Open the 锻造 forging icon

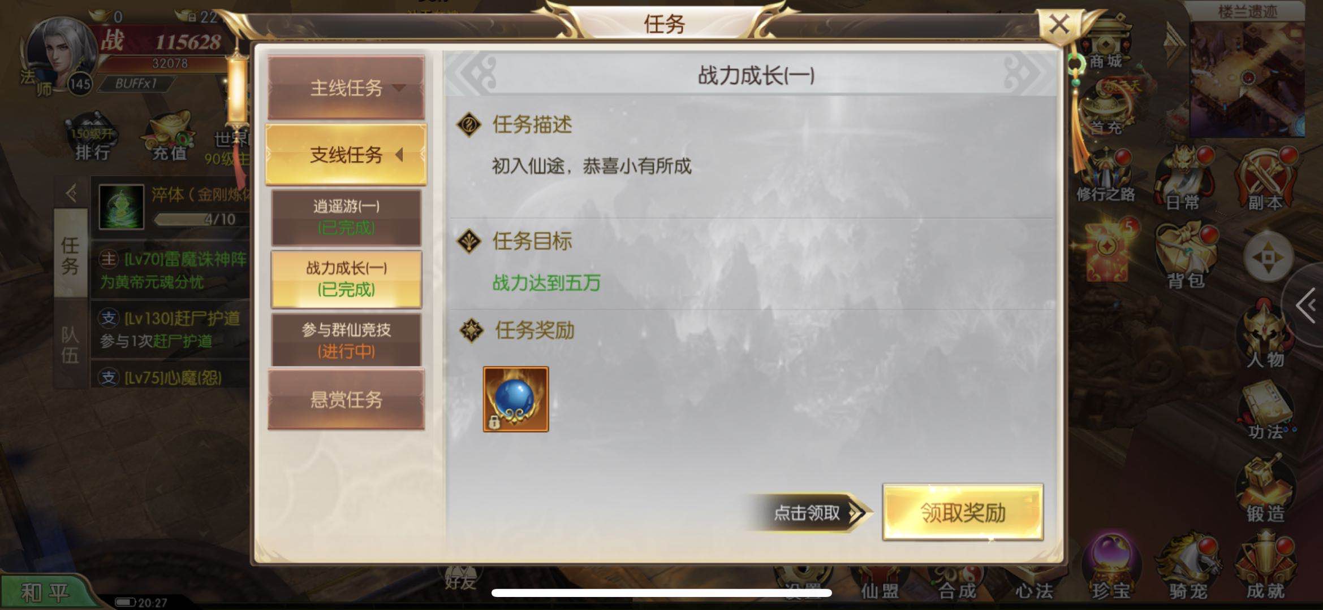click(x=1265, y=489)
